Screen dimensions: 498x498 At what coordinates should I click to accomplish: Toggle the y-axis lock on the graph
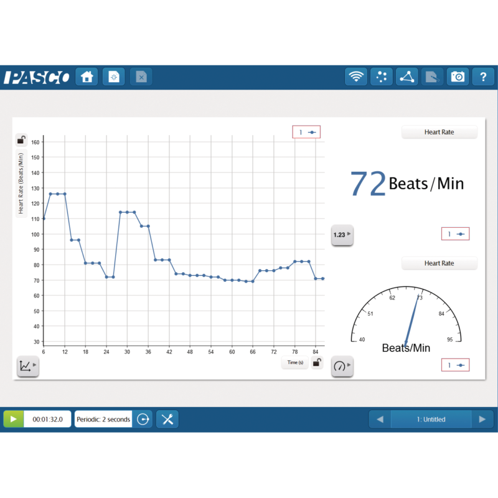[x=21, y=140]
